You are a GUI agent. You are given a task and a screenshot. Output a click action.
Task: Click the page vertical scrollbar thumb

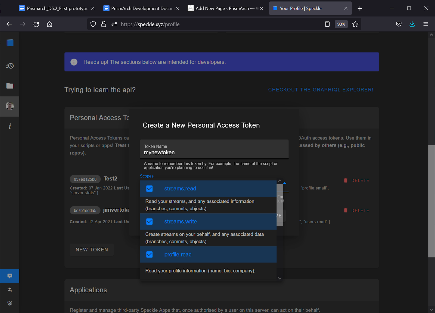[x=431, y=201]
